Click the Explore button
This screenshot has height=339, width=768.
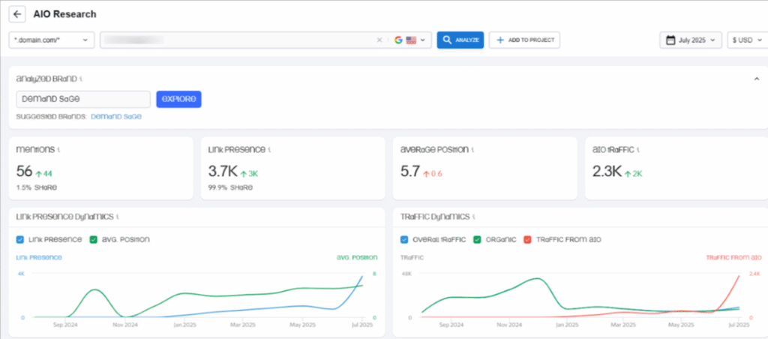coord(178,99)
